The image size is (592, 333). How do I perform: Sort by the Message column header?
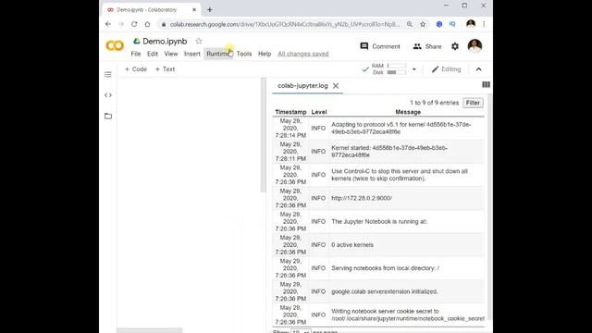408,112
